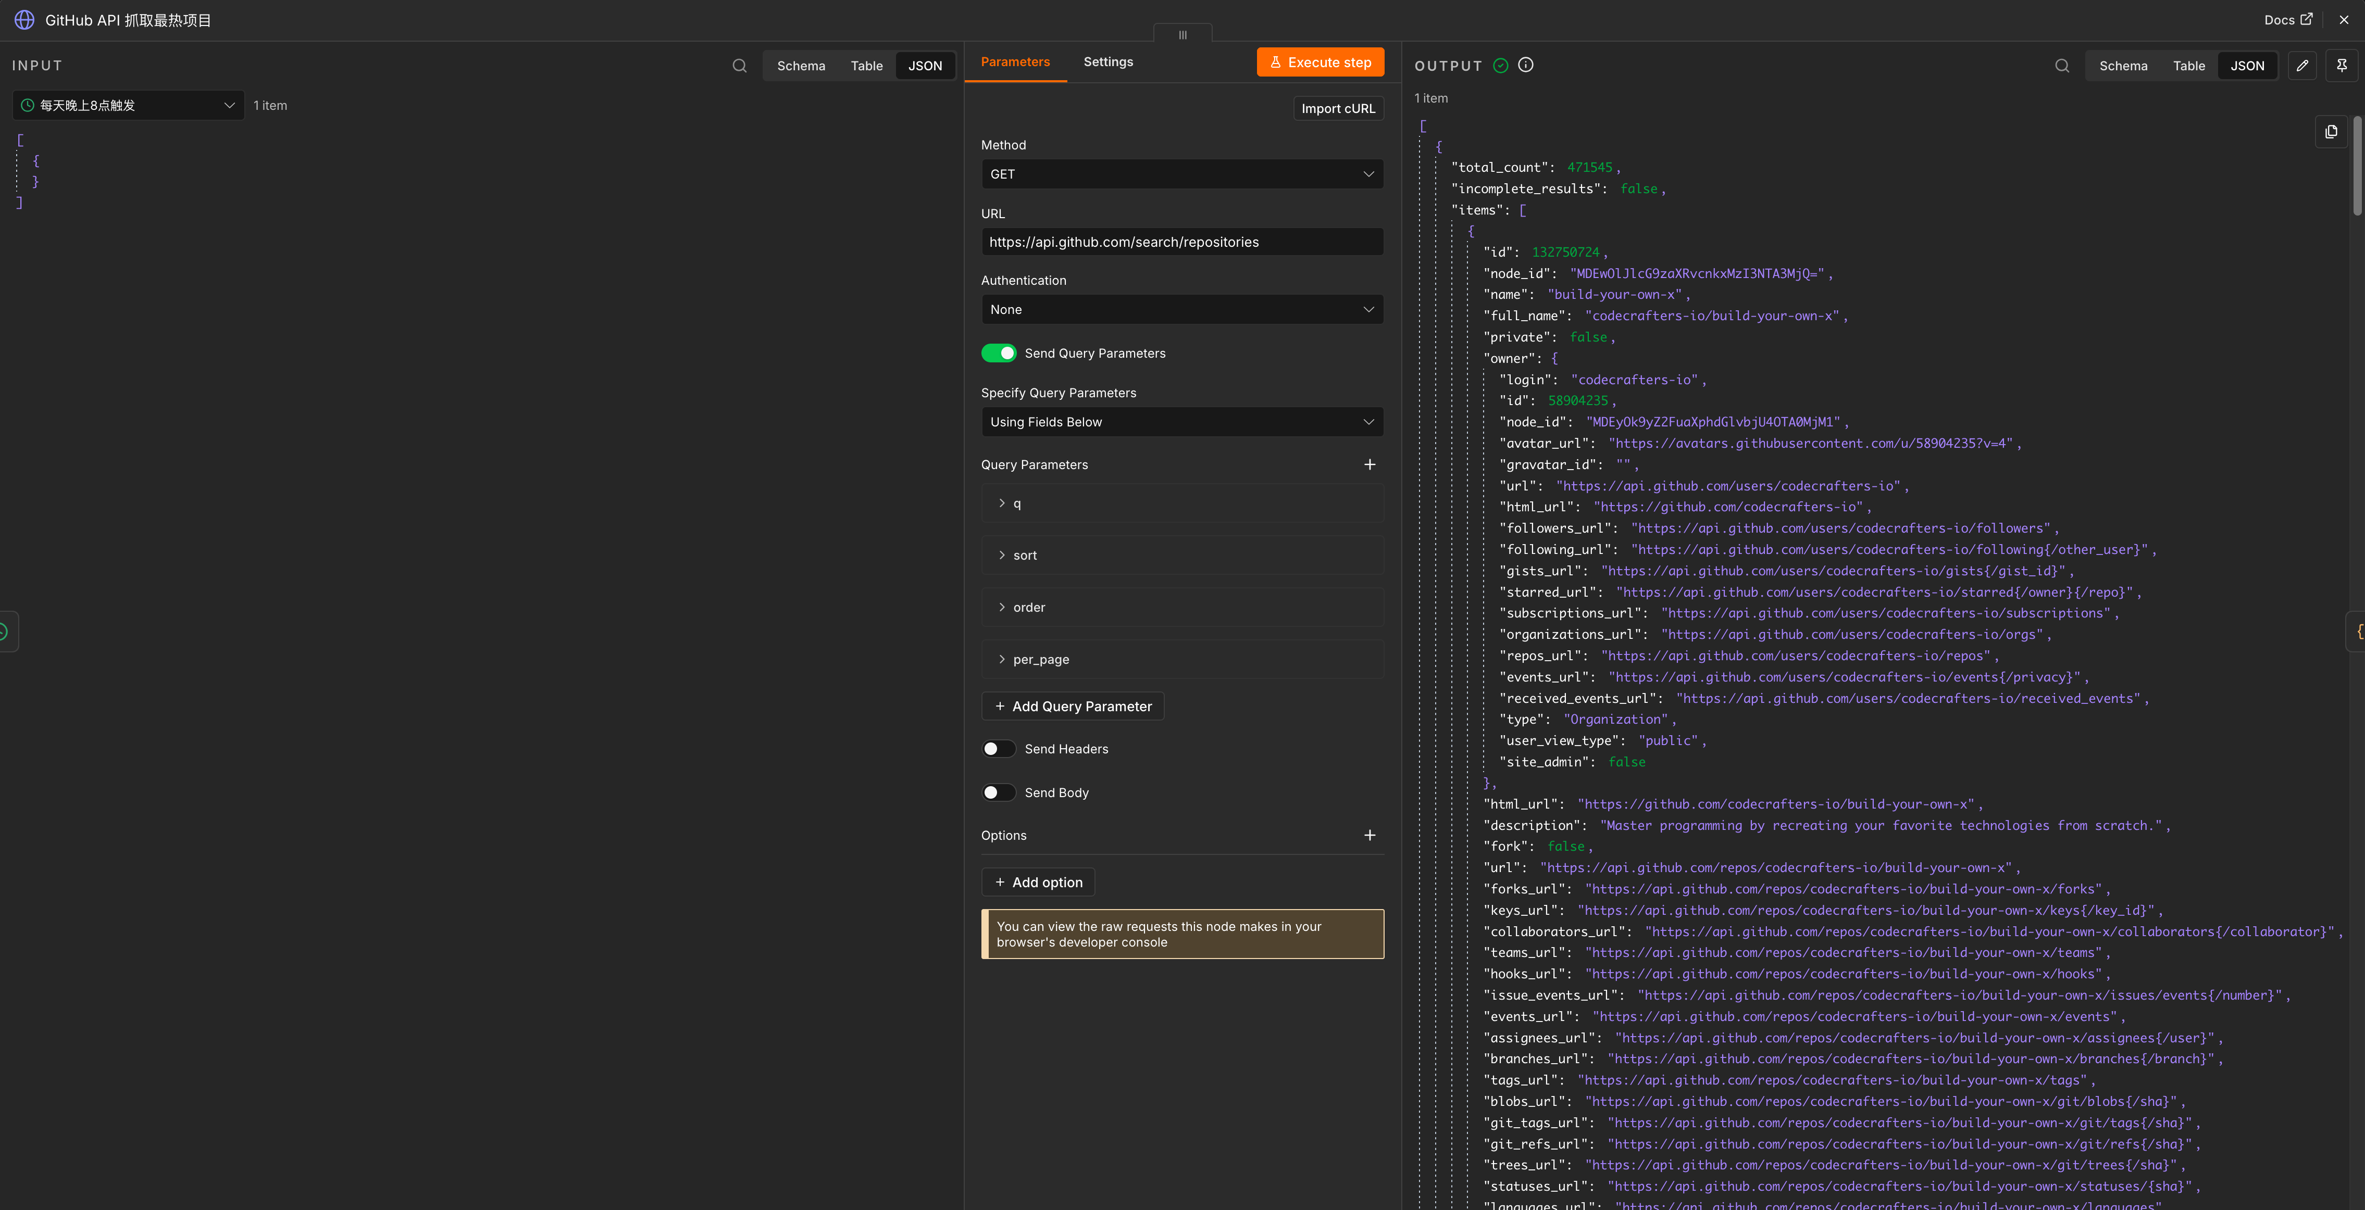Click the Import cURL button
Screen dimensions: 2365x1210
point(1339,108)
